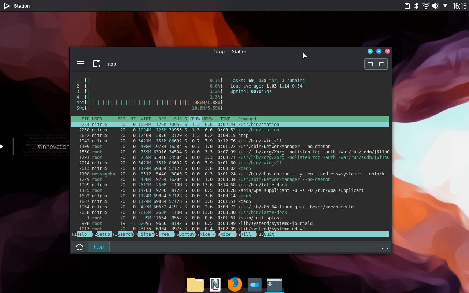Click the stacked layout icon at top right
The height and width of the screenshot is (293, 469).
(x=381, y=64)
